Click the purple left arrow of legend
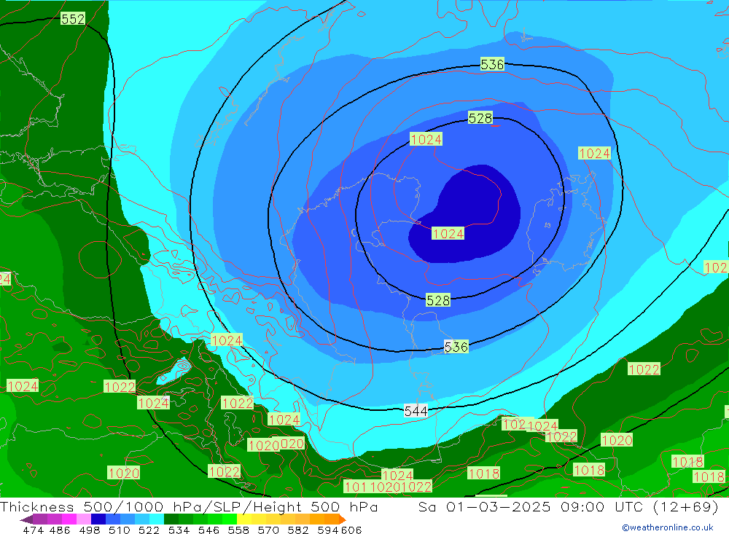 click(x=26, y=519)
